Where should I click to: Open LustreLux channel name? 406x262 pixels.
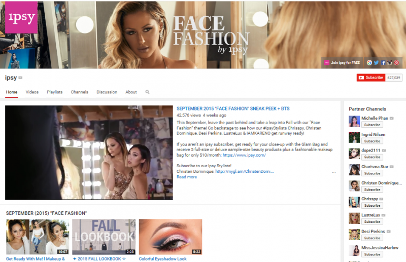click(x=371, y=215)
